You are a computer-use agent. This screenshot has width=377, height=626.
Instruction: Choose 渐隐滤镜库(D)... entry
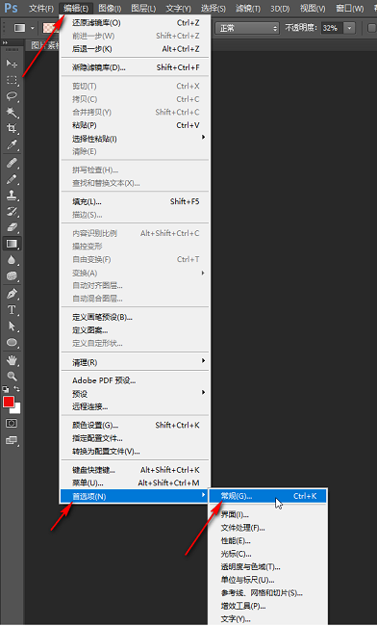(135, 67)
